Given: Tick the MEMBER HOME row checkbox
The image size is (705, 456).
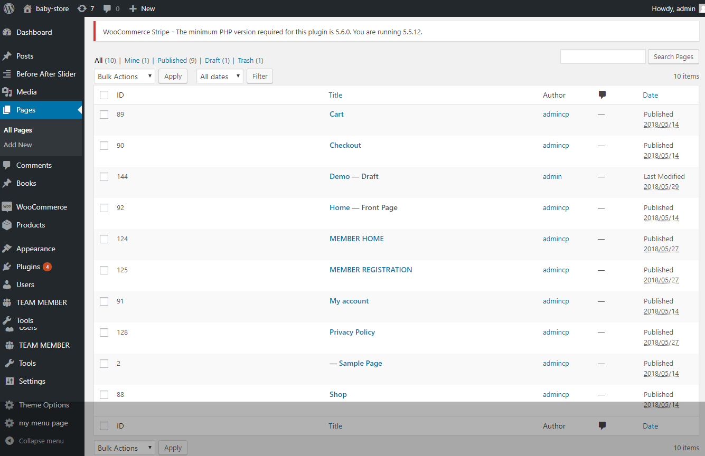Looking at the screenshot, I should (104, 239).
